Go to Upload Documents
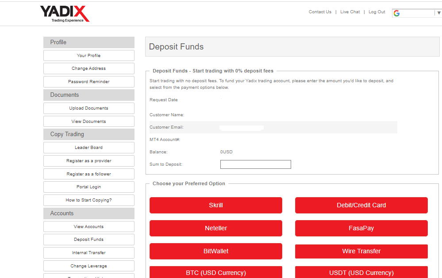 [x=89, y=108]
